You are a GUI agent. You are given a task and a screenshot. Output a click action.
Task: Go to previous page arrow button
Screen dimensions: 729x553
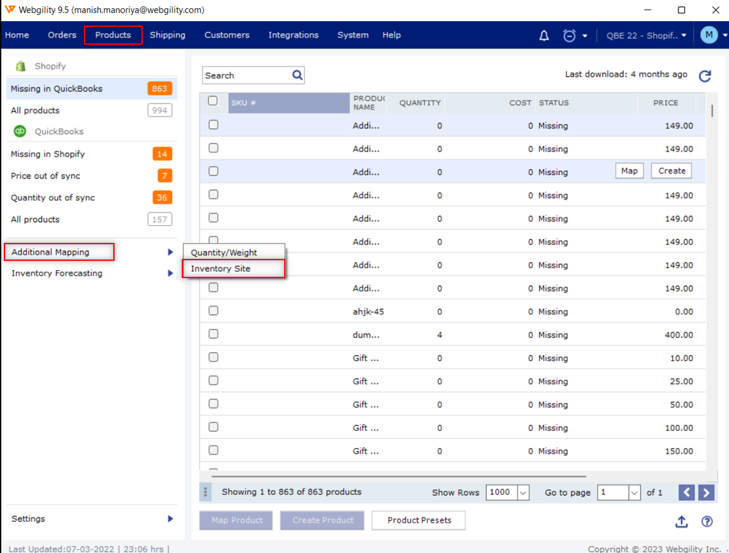click(687, 492)
